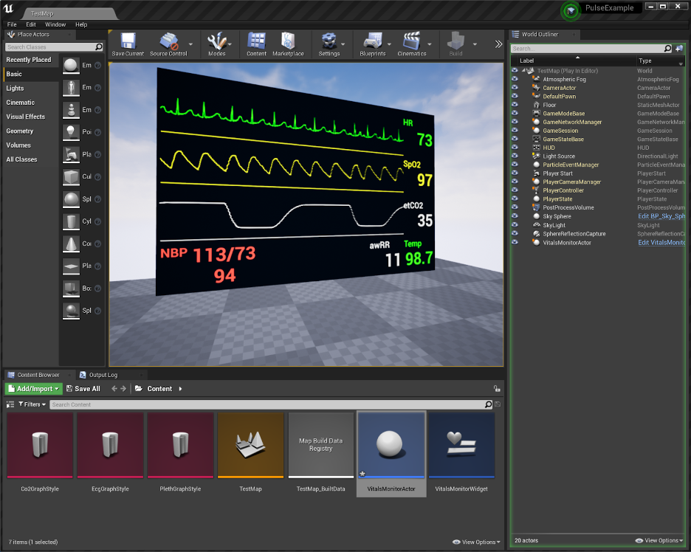The image size is (691, 552).
Task: Open the Settings dropdown arrow
Action: [x=343, y=44]
